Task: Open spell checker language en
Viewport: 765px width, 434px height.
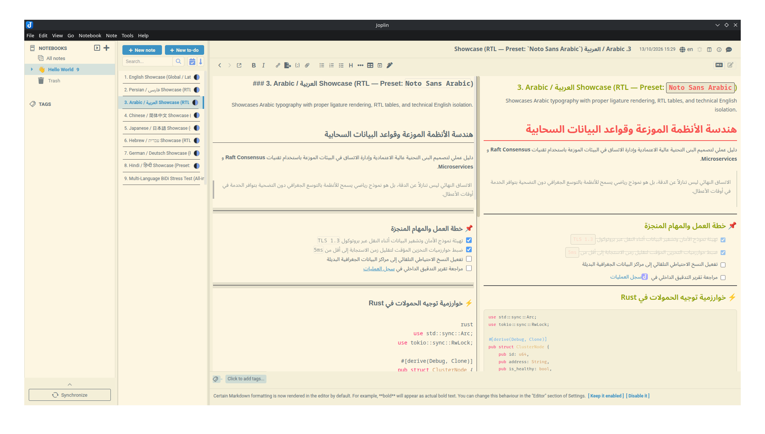Action: click(x=686, y=50)
